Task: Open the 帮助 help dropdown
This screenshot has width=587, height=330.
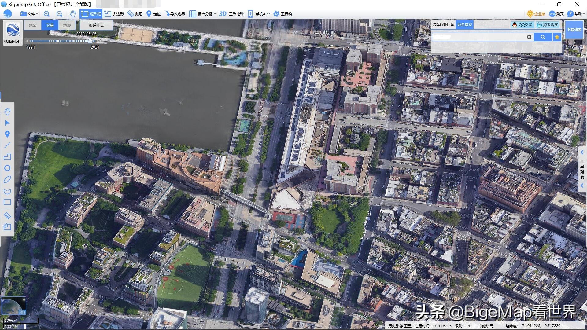Action: 576,14
